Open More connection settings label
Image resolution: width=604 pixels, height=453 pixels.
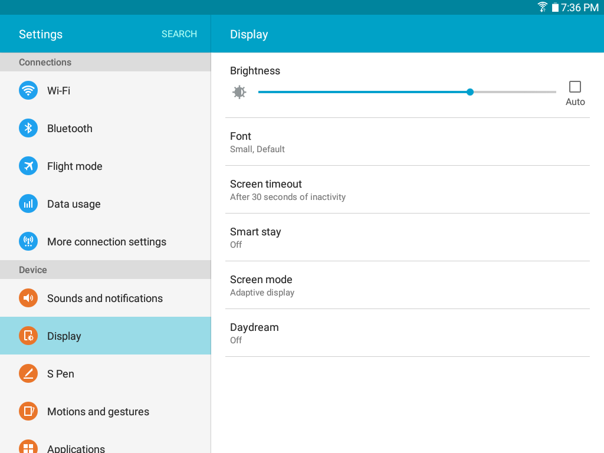[107, 242]
